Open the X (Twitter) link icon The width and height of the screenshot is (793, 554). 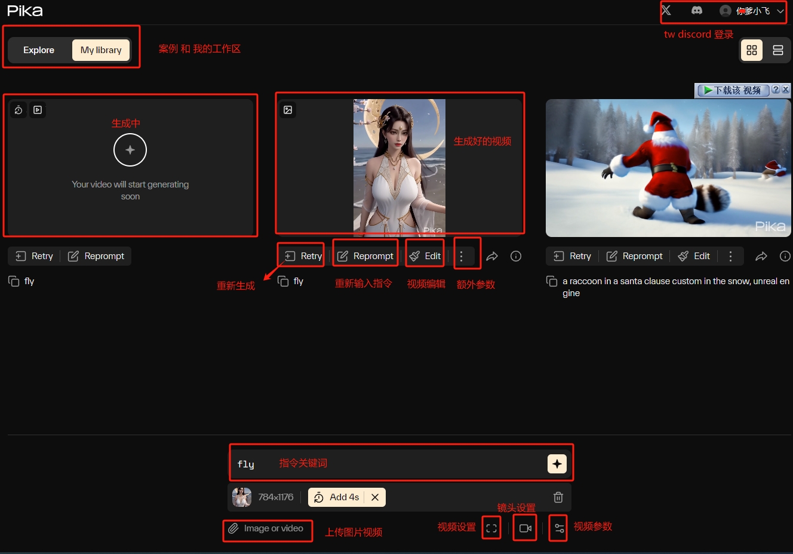[666, 11]
